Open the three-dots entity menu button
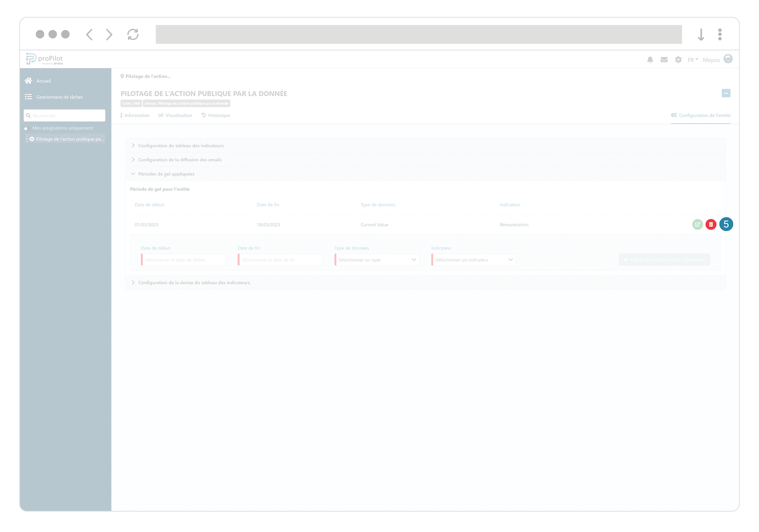Screen dimensions: 759x532 coord(726,93)
